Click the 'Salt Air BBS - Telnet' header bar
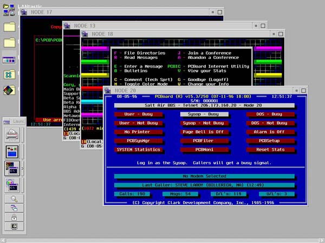The height and width of the screenshot is (243, 325). 204,105
